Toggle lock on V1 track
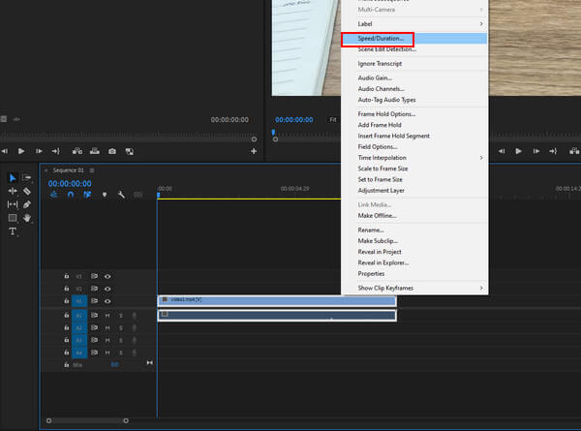The width and height of the screenshot is (581, 431). [66, 301]
